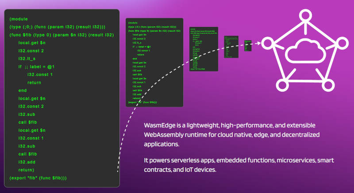Screen dimensions: 354x193
Task: Click the cloud icon inside the pentagon
Action: coord(305,51)
